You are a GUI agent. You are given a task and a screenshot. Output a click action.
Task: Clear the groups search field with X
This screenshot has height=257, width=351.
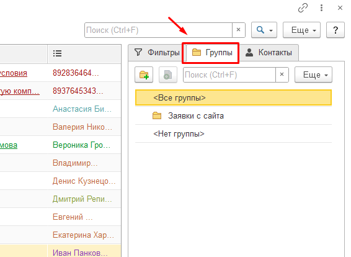point(282,74)
